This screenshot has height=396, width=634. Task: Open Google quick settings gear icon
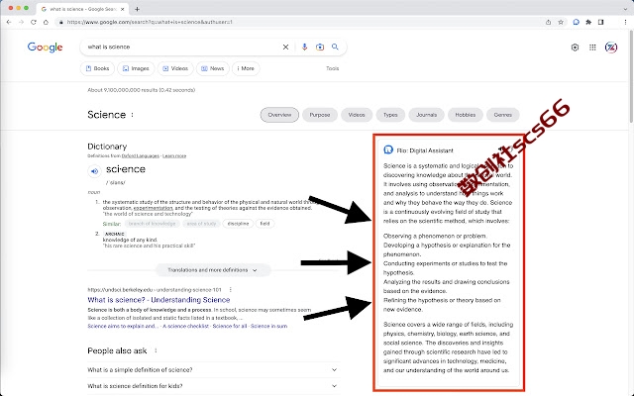pyautogui.click(x=575, y=48)
